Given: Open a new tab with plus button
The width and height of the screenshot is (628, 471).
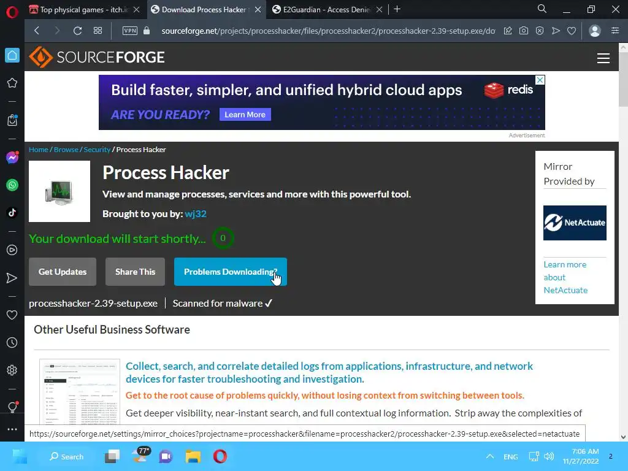Looking at the screenshot, I should [397, 9].
